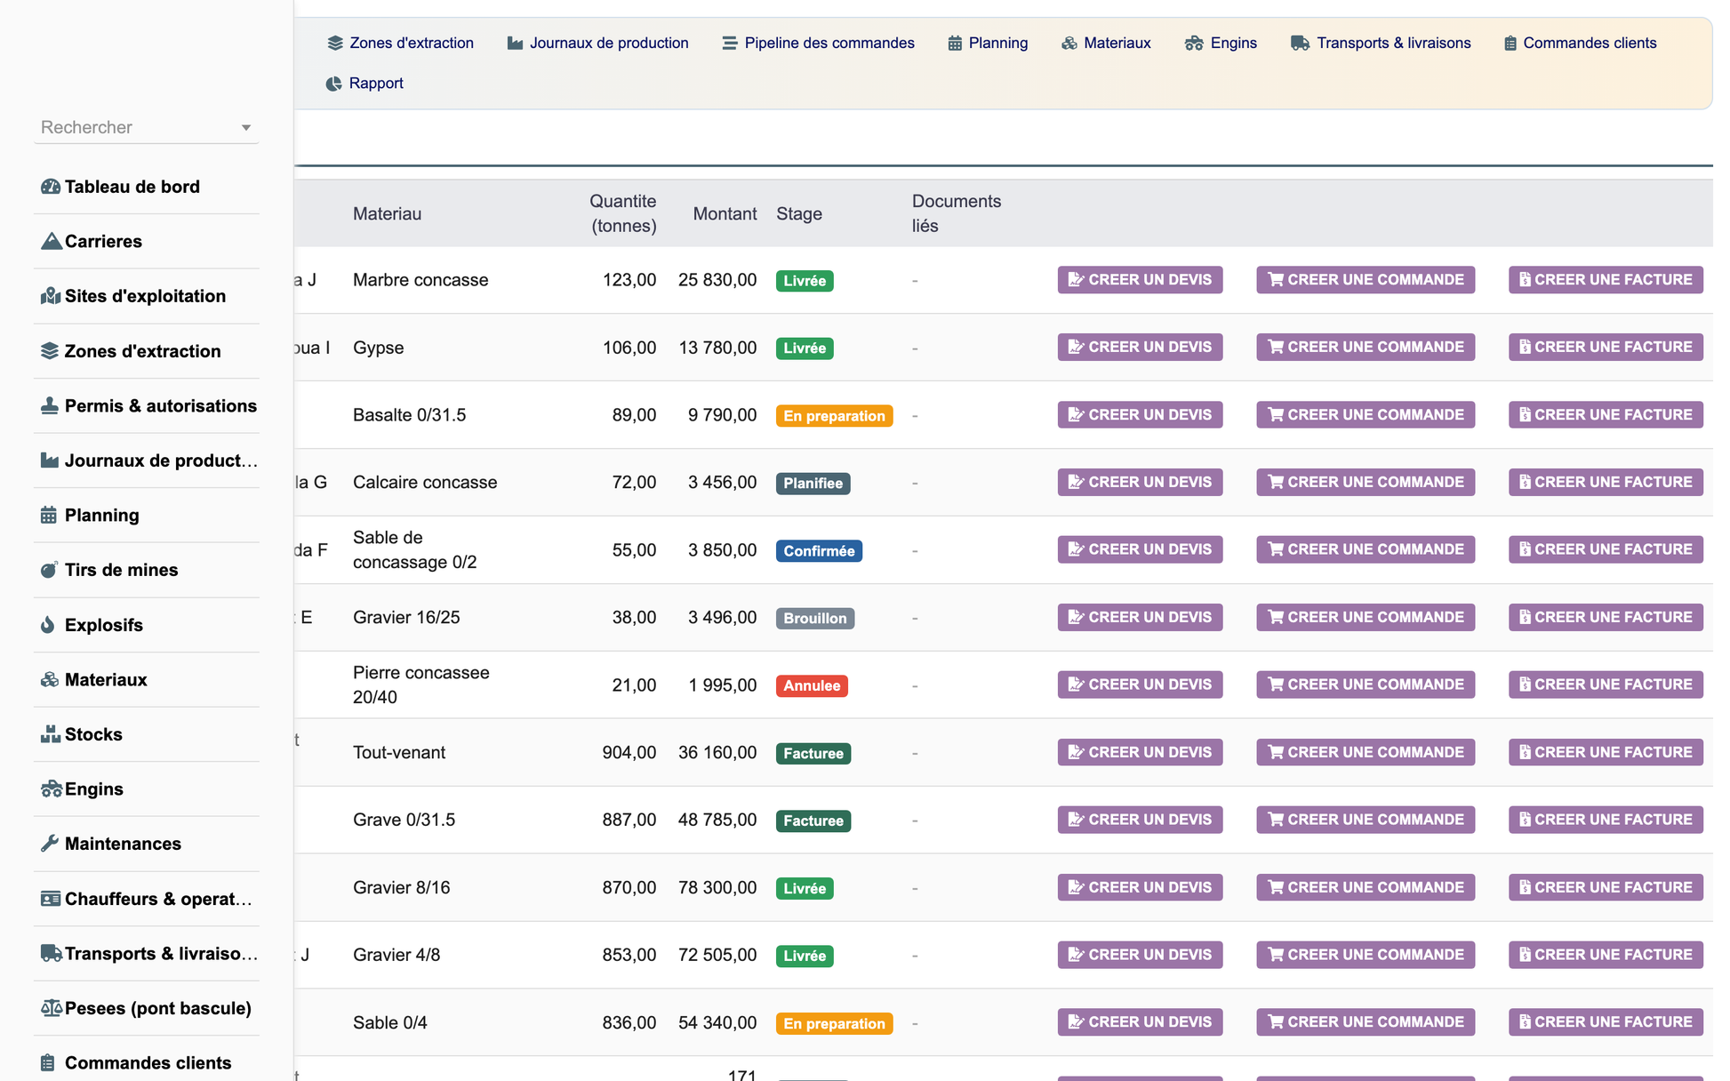Create a devis for Calcaire concasse
Viewport: 1730px width, 1081px height.
1140,482
